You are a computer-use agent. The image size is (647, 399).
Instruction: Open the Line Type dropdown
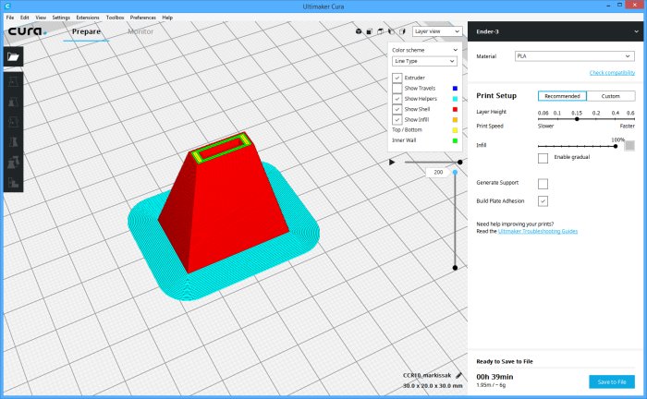click(x=424, y=61)
